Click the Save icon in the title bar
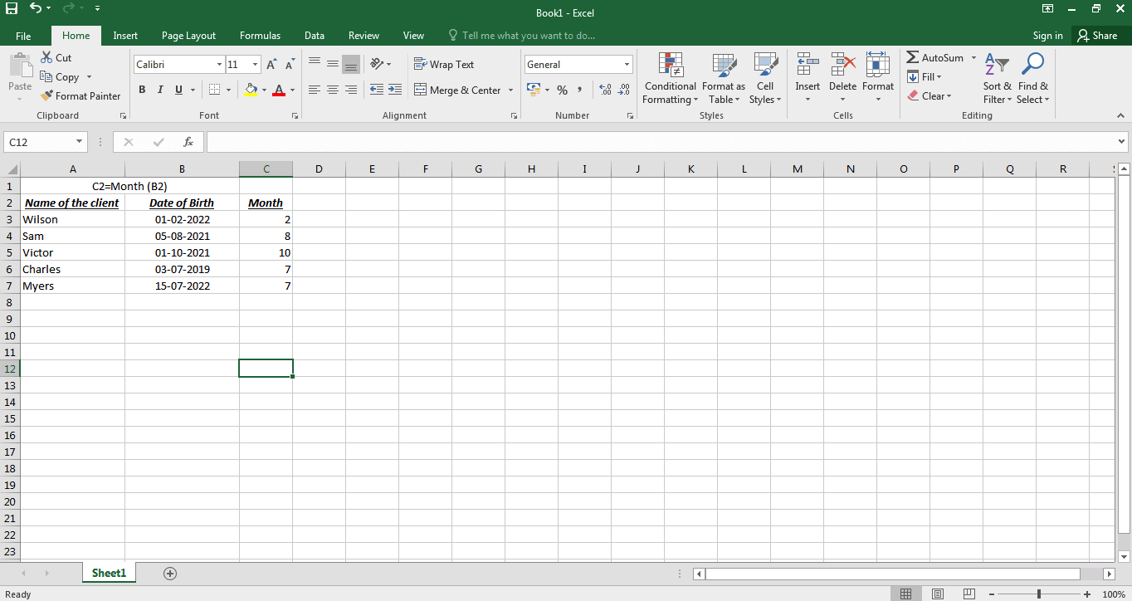The image size is (1132, 601). [12, 8]
